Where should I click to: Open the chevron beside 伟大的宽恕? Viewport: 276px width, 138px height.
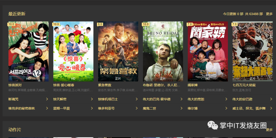point(226,99)
